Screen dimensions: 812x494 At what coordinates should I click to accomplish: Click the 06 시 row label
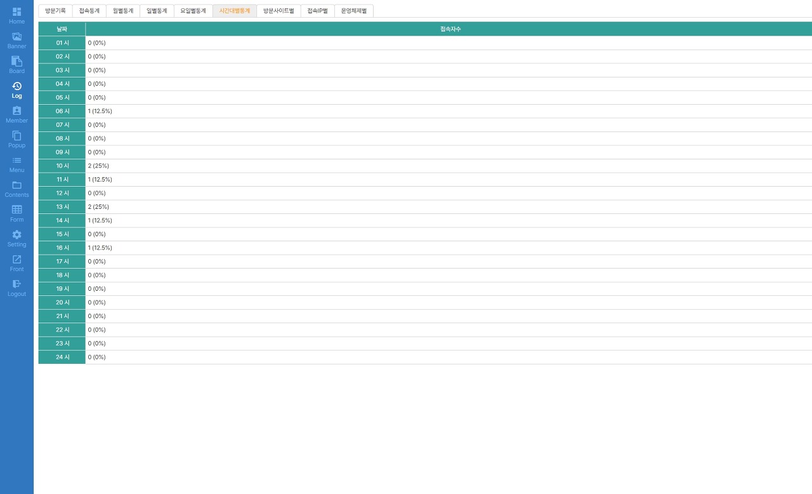coord(62,111)
